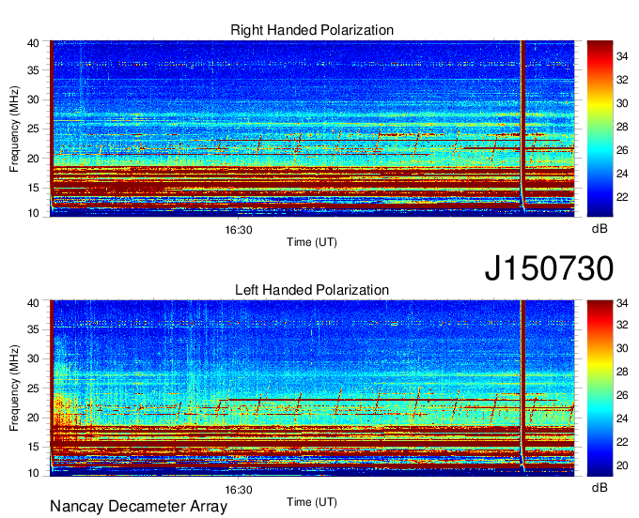Click the 16:30 tick label under the bottom plot
This screenshot has height=518, width=639.
click(x=239, y=490)
